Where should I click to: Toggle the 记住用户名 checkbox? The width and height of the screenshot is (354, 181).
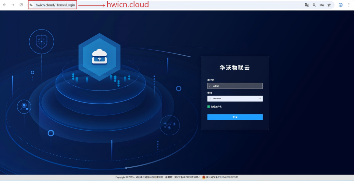tap(209, 106)
